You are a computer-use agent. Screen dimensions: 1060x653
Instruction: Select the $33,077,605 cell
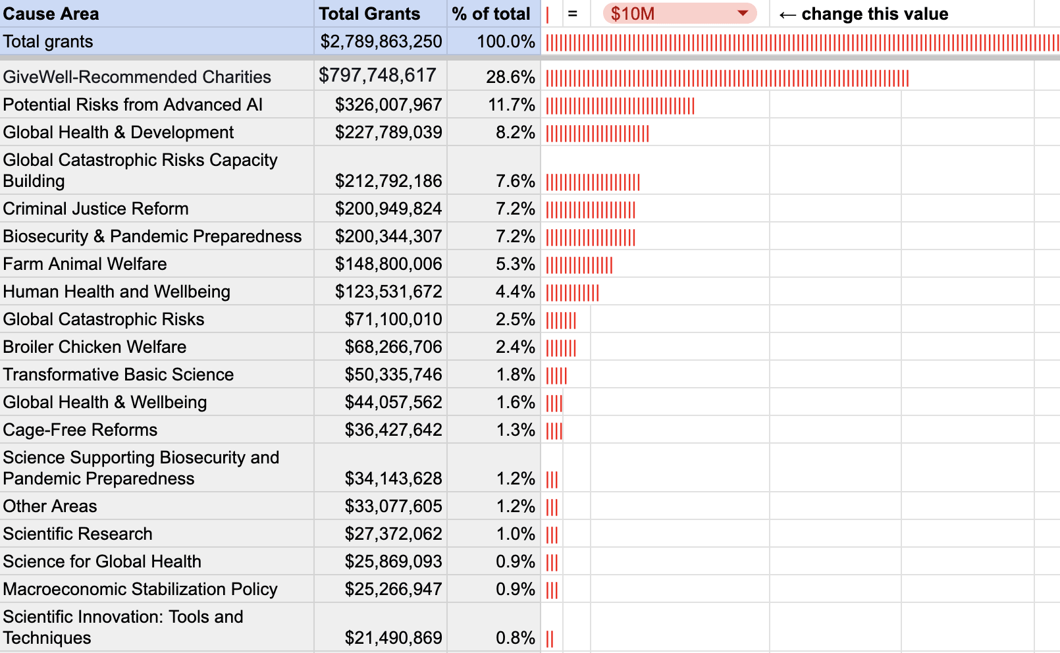point(381,506)
